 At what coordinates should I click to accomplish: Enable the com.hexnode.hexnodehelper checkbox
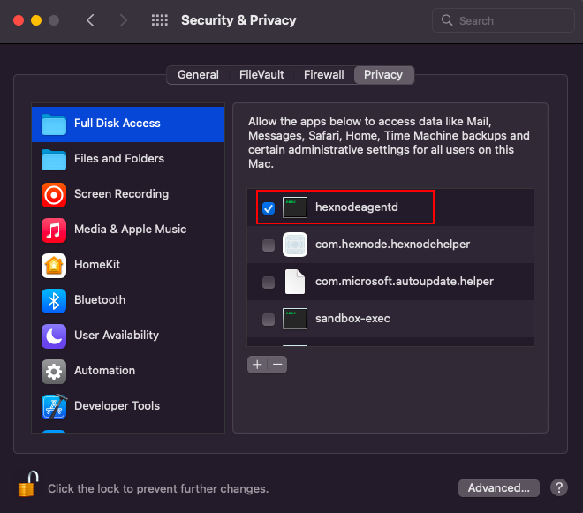[x=269, y=245]
